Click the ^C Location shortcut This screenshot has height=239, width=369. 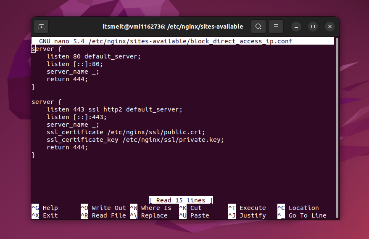[298, 208]
